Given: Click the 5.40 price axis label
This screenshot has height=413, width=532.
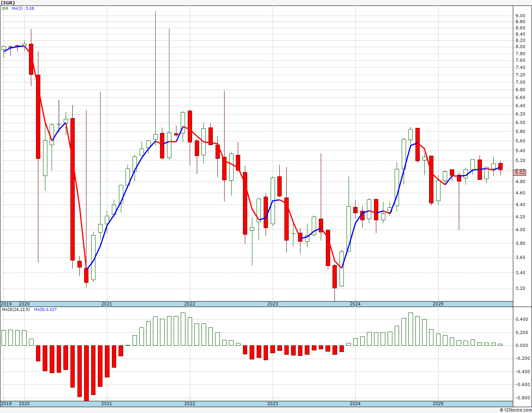Looking at the screenshot, I should point(520,151).
